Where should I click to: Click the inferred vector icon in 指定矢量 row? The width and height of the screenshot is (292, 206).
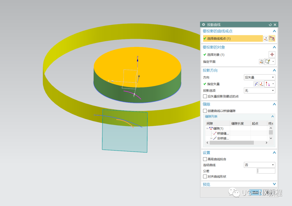click(268, 84)
